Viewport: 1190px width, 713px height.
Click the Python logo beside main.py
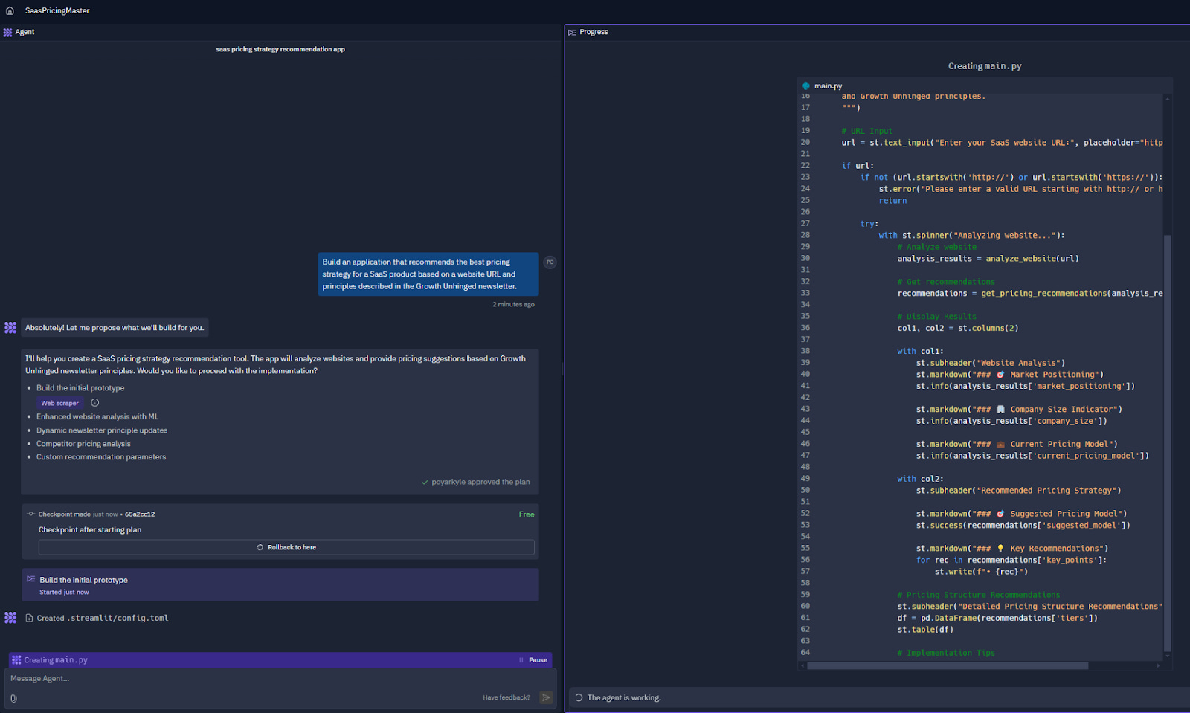pyautogui.click(x=807, y=86)
